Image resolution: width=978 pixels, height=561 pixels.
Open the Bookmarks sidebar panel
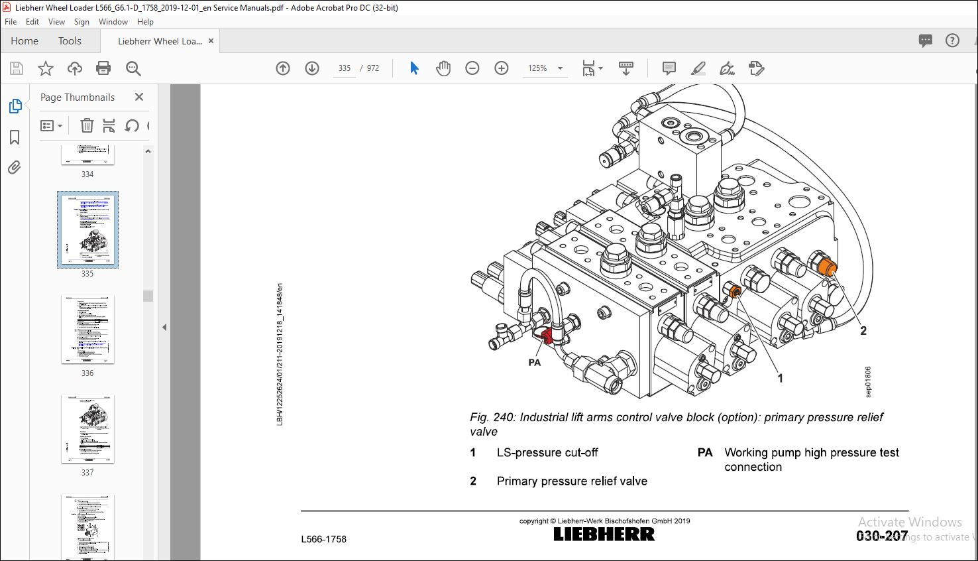15,137
